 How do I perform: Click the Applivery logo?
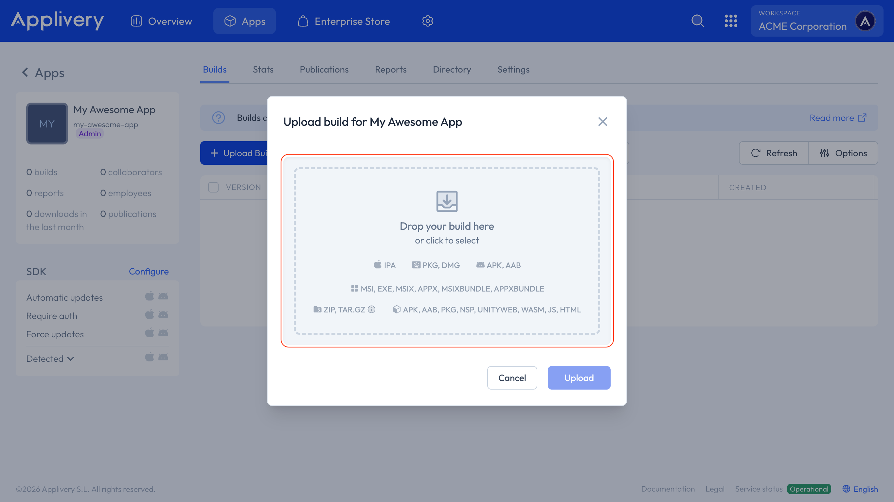click(x=57, y=21)
